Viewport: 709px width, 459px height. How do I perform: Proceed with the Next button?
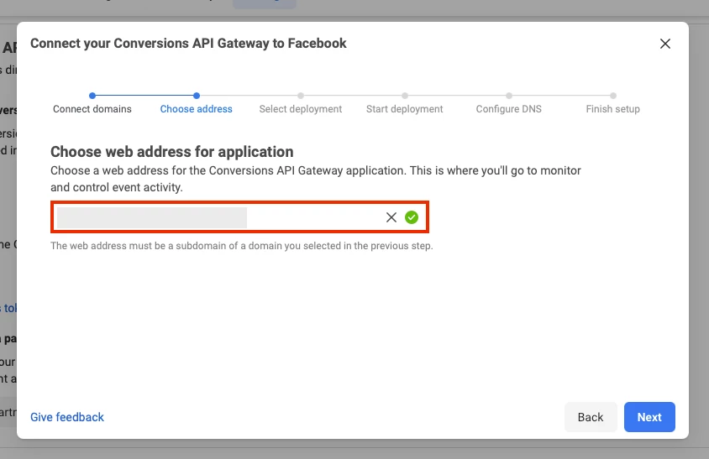pyautogui.click(x=649, y=417)
